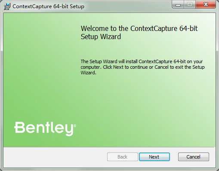Click the disabled maximize button
The image size is (219, 171).
coord(190,5)
